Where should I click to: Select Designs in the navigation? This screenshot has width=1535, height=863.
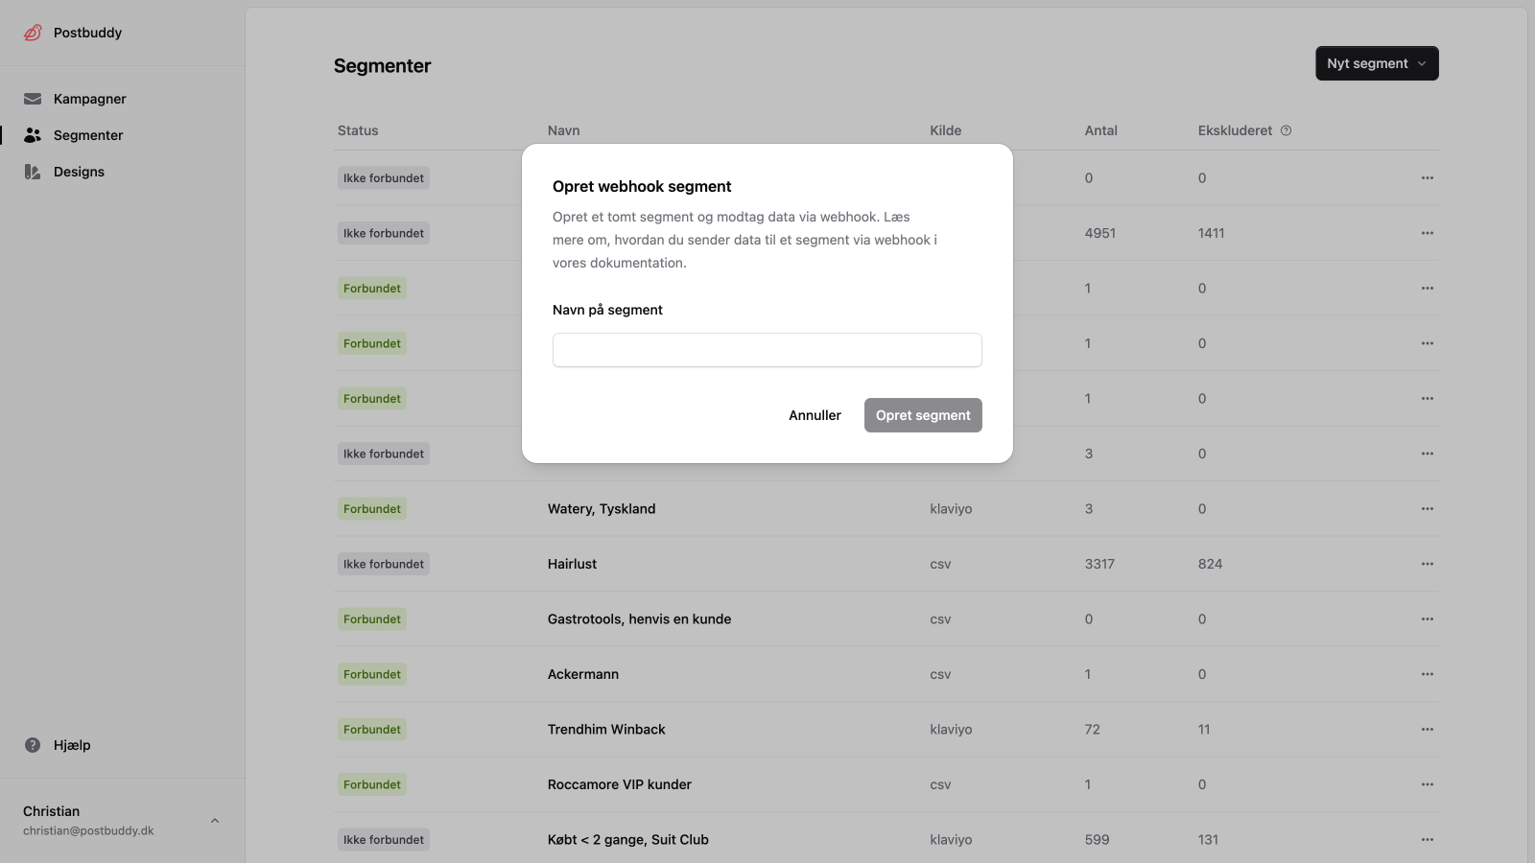pos(80,171)
